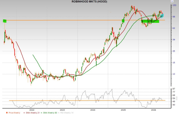Viewport: 179px width, 115px height.
Task: Click the 59 RSI axis label
Action: pos(174,98)
